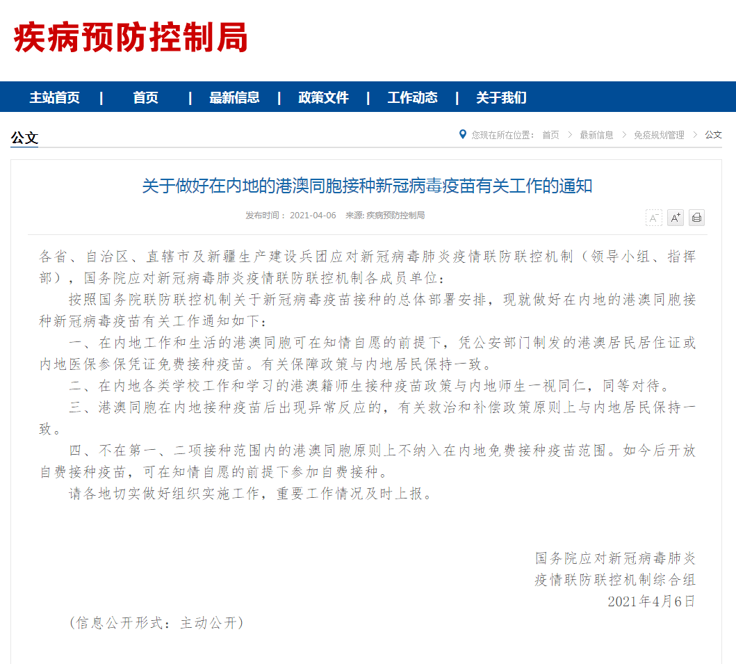The height and width of the screenshot is (664, 736).
Task: Click 最新信息 breadcrumb link
Action: (596, 136)
